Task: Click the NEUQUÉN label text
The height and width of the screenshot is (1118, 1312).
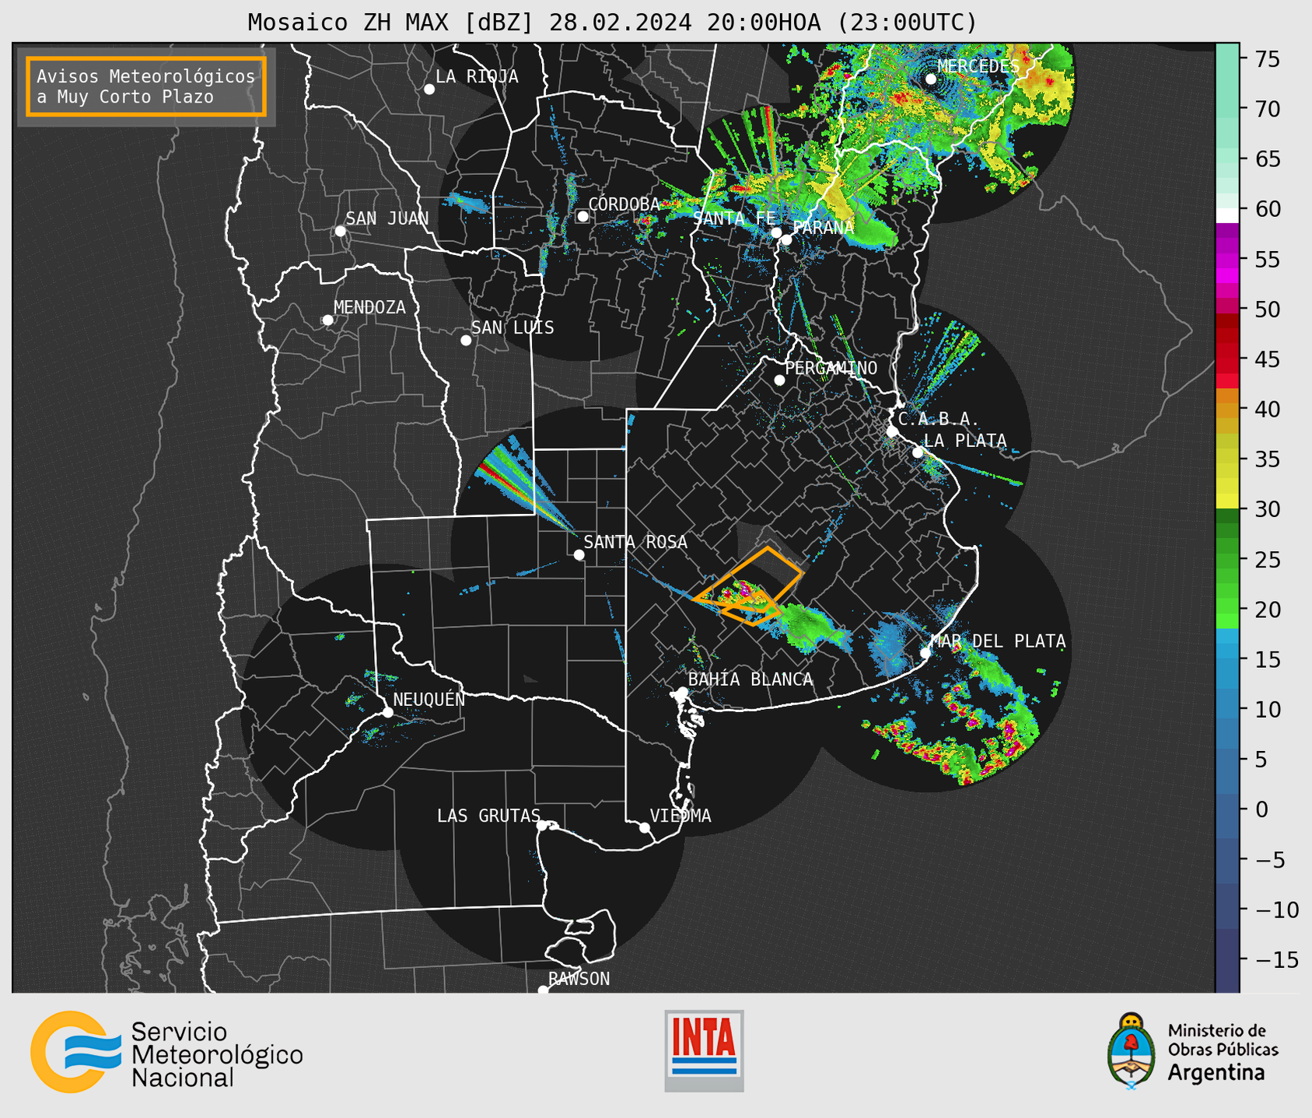Action: [x=429, y=699]
